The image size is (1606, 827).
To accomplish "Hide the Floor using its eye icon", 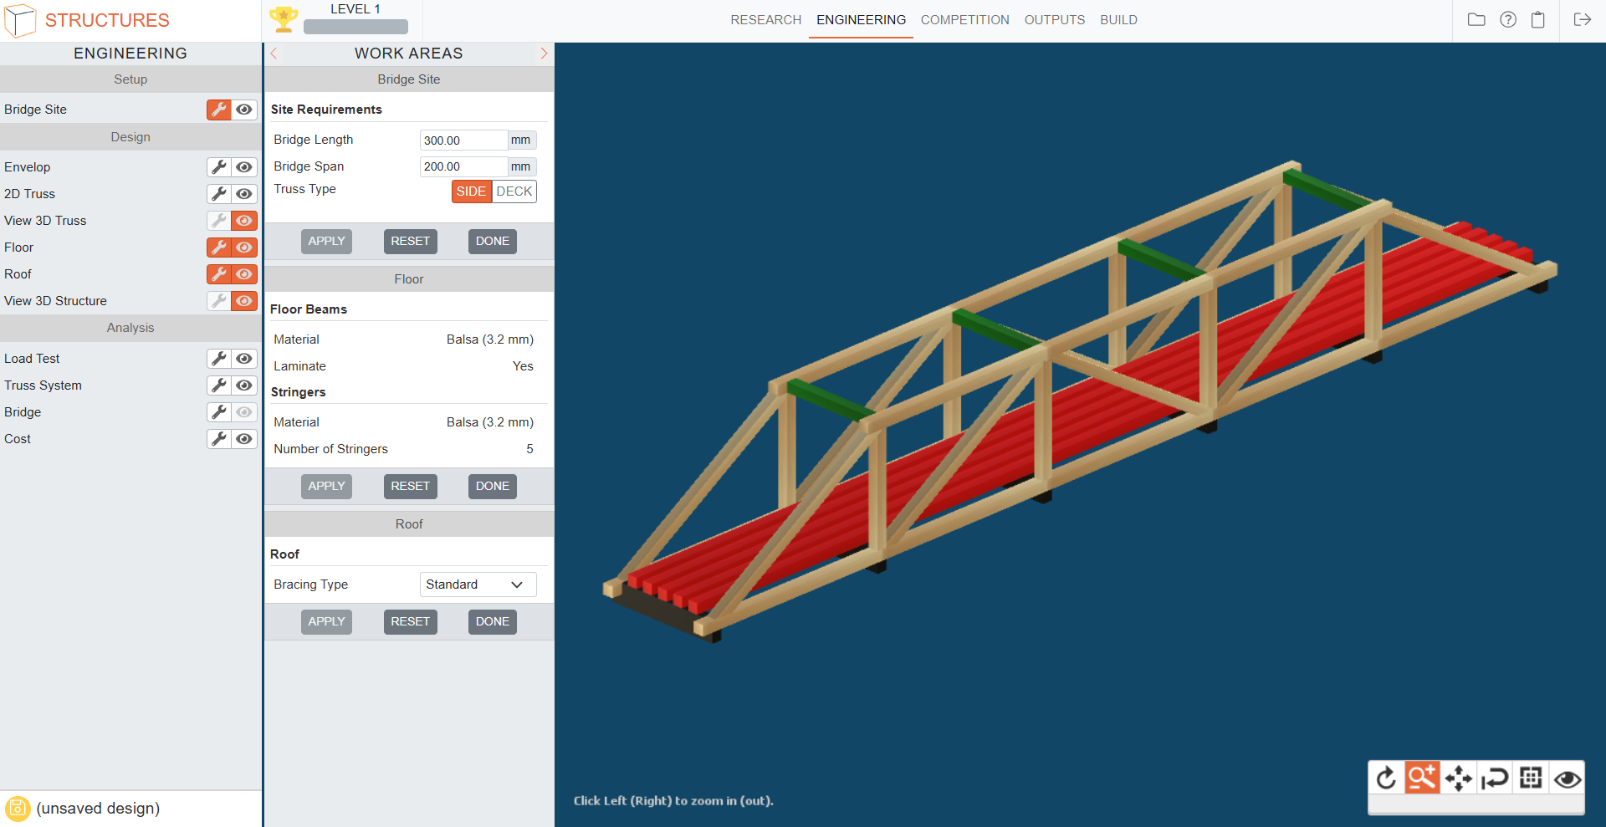I will tap(244, 248).
